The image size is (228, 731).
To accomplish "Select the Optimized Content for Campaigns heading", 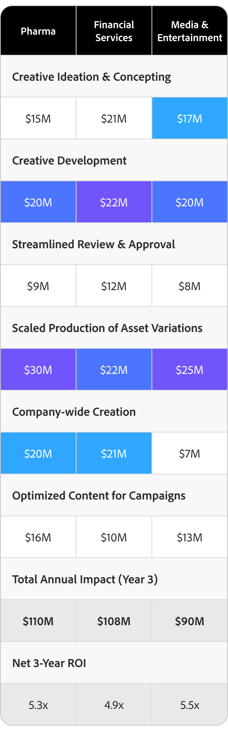I will point(99,496).
